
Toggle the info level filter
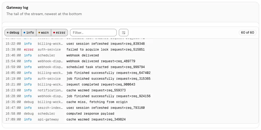29,33
